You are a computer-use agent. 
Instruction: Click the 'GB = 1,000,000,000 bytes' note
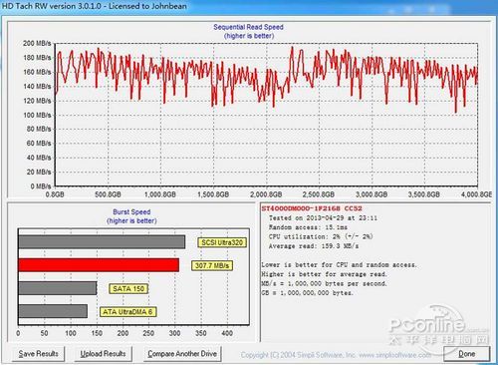pyautogui.click(x=307, y=293)
